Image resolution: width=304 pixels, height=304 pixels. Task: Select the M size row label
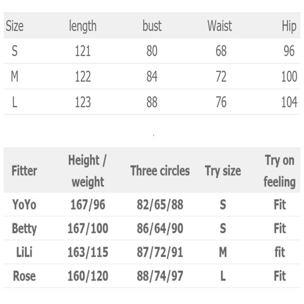pos(14,76)
